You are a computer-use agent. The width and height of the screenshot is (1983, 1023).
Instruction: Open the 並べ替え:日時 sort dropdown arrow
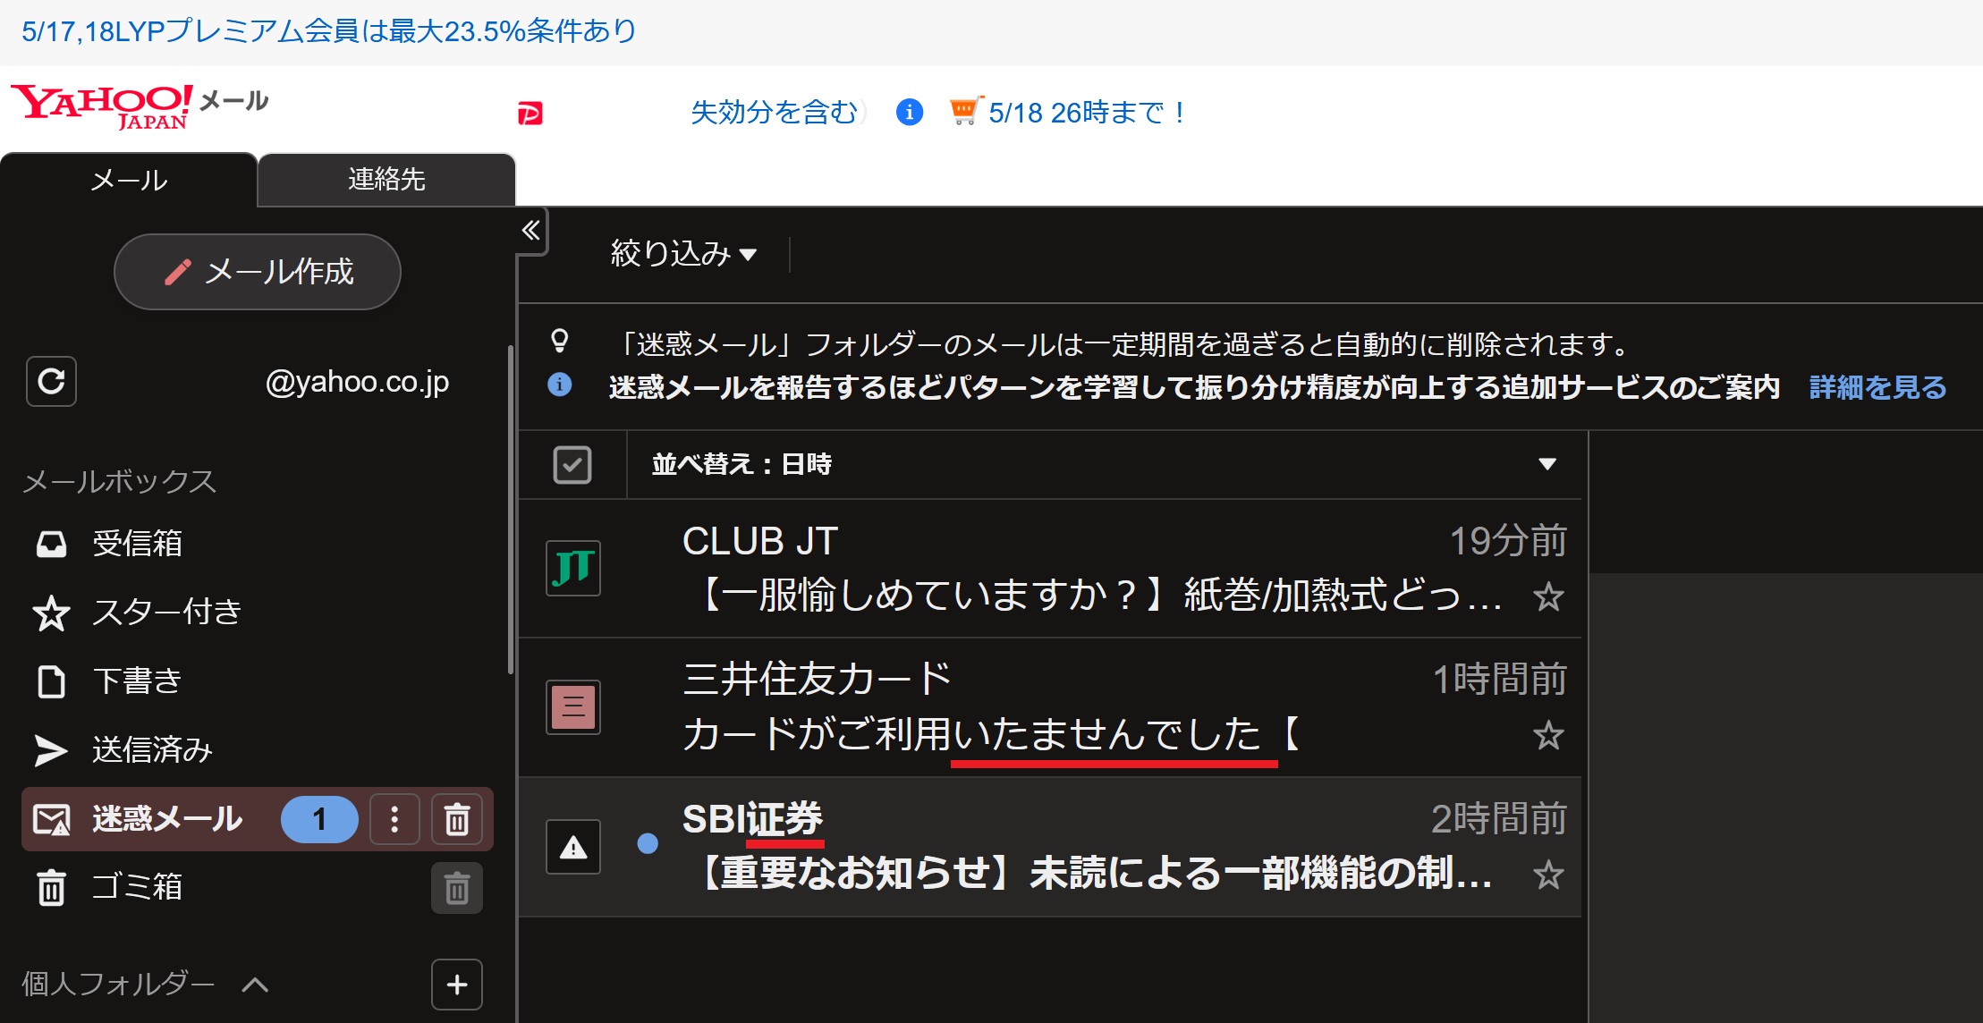click(x=1547, y=464)
